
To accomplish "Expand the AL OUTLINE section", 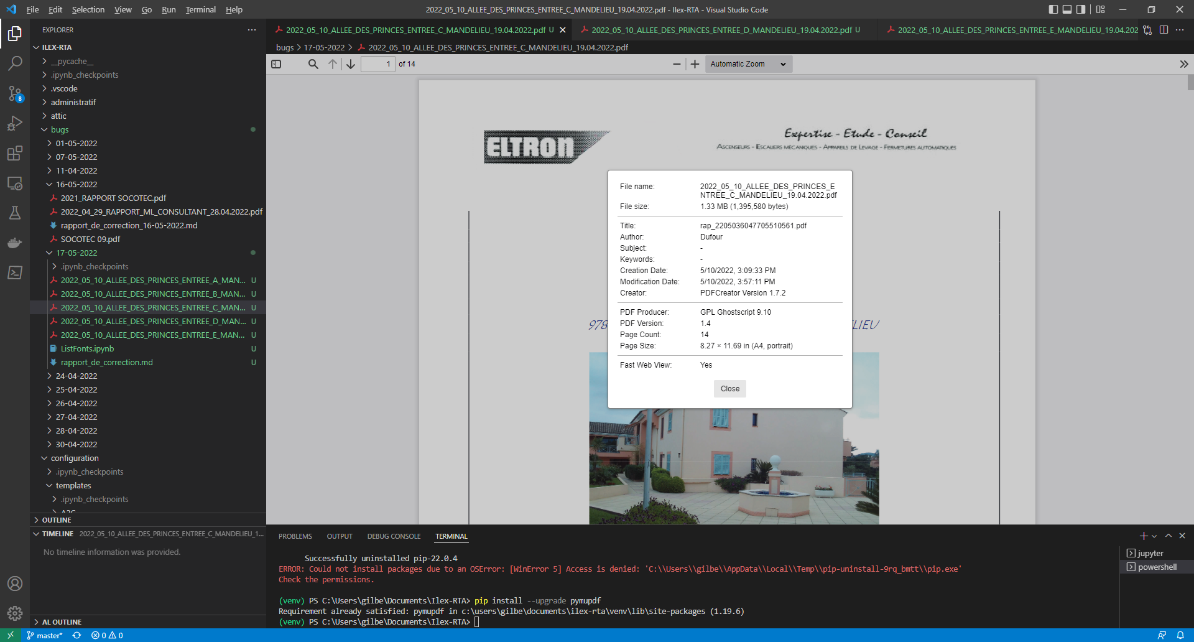I will (x=148, y=622).
